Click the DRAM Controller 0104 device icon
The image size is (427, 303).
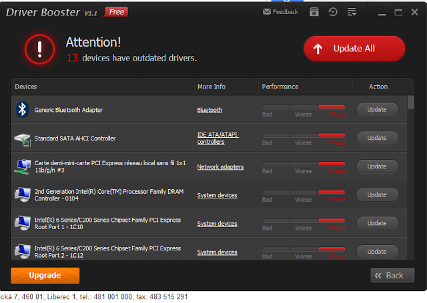click(x=22, y=194)
